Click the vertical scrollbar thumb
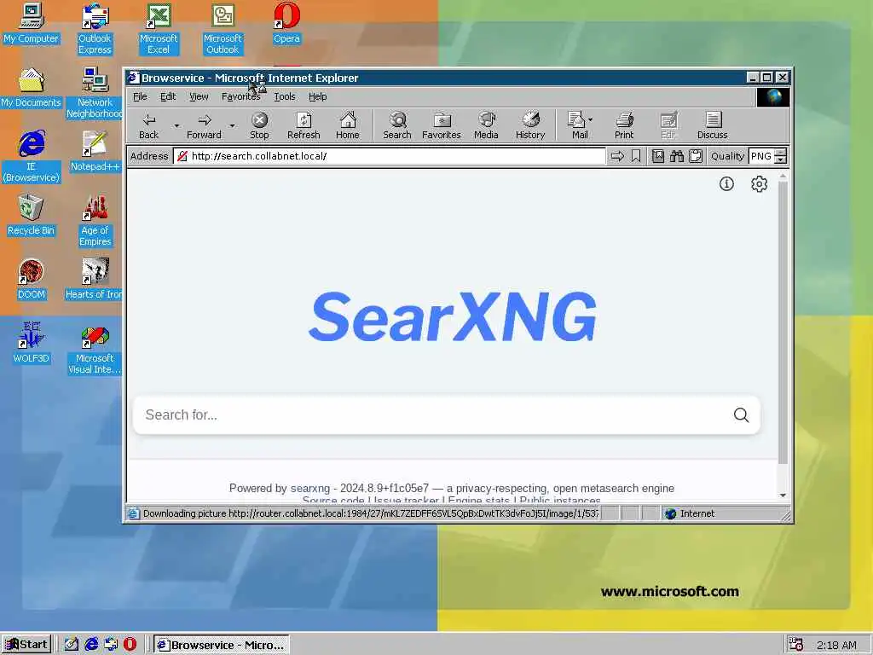This screenshot has height=655, width=873. [x=783, y=322]
